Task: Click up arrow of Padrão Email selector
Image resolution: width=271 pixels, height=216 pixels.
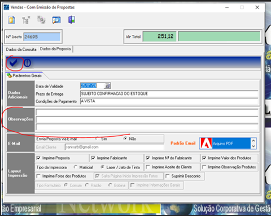Action: pyautogui.click(x=253, y=141)
